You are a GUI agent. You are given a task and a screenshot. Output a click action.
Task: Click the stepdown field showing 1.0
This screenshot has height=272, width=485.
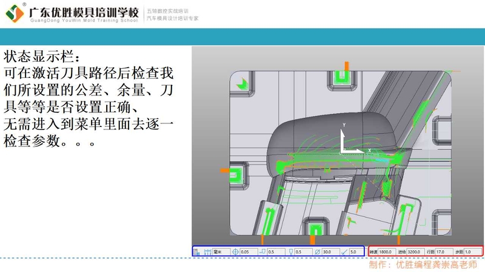click(473, 252)
